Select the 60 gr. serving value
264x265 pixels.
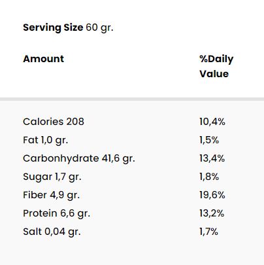point(99,28)
